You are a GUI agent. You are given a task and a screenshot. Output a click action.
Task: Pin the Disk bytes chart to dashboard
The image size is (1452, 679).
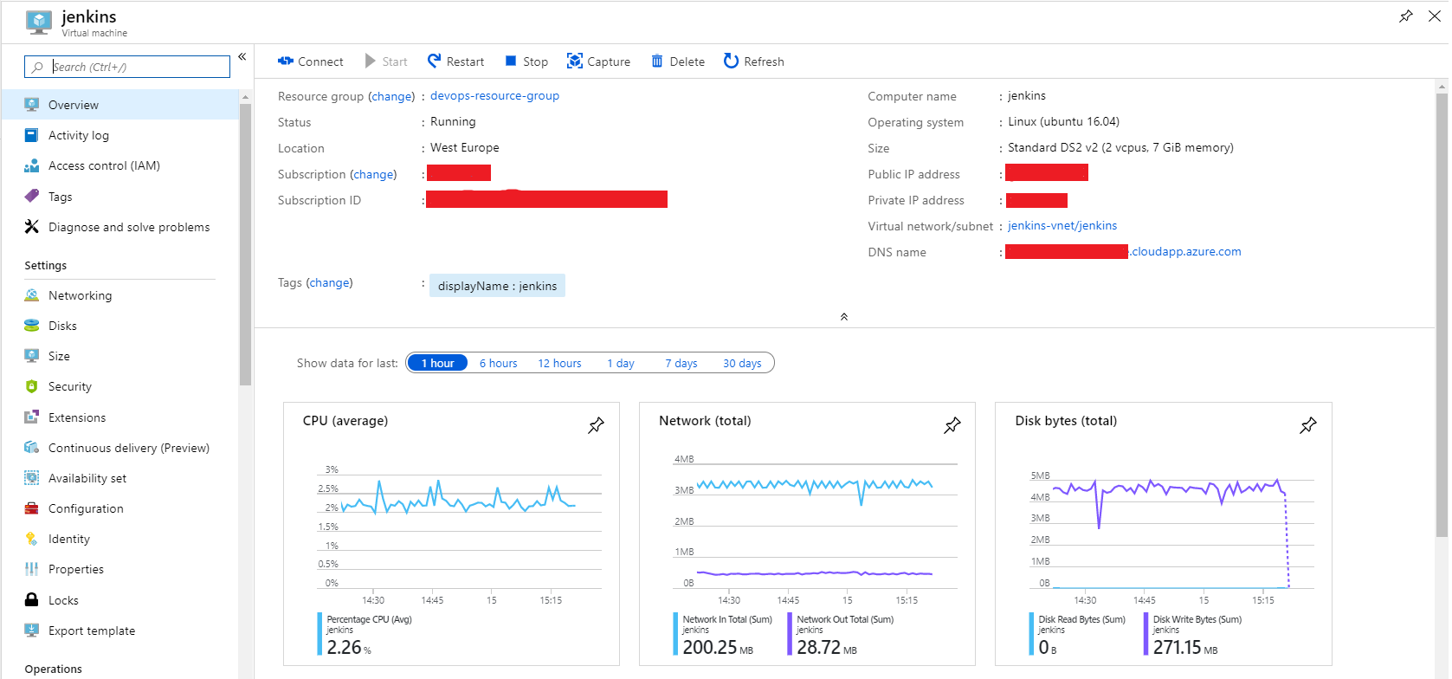click(x=1307, y=425)
